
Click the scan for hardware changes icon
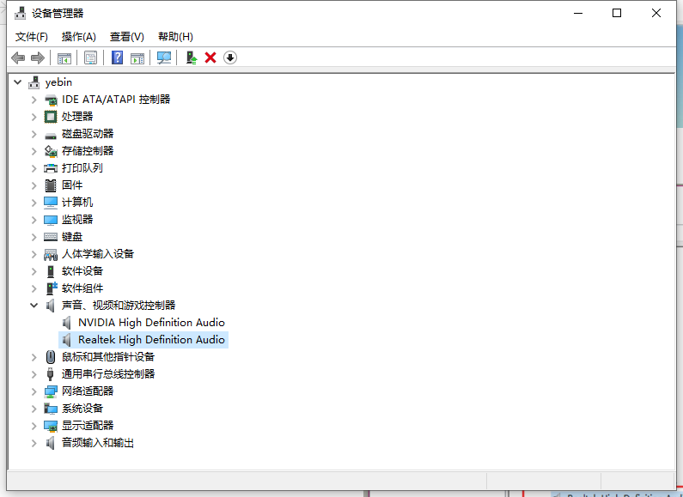(164, 58)
